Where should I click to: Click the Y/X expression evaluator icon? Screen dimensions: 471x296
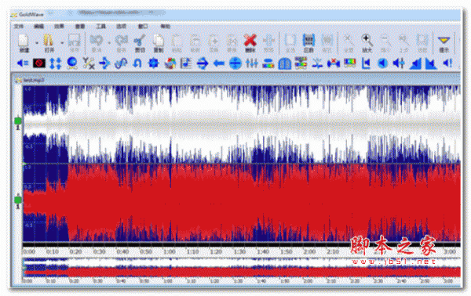click(88, 63)
